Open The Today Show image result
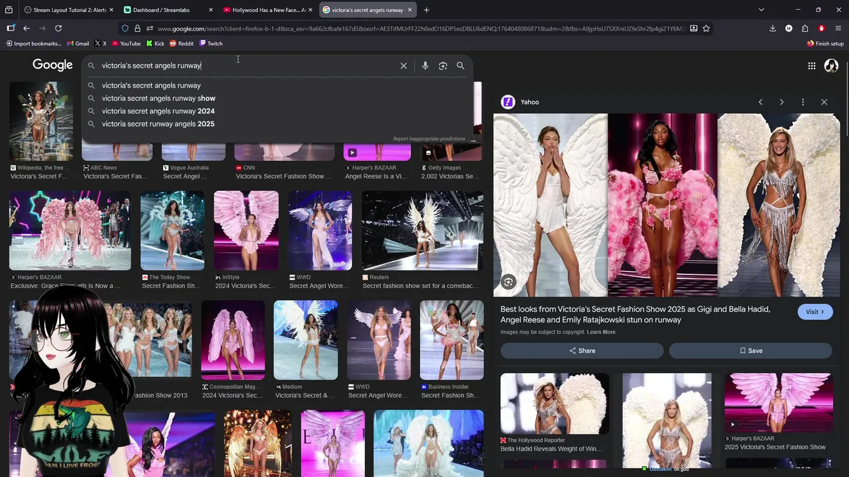The height and width of the screenshot is (477, 849). click(x=172, y=231)
